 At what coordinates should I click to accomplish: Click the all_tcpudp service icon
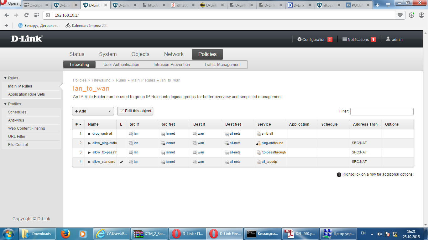tap(258, 162)
